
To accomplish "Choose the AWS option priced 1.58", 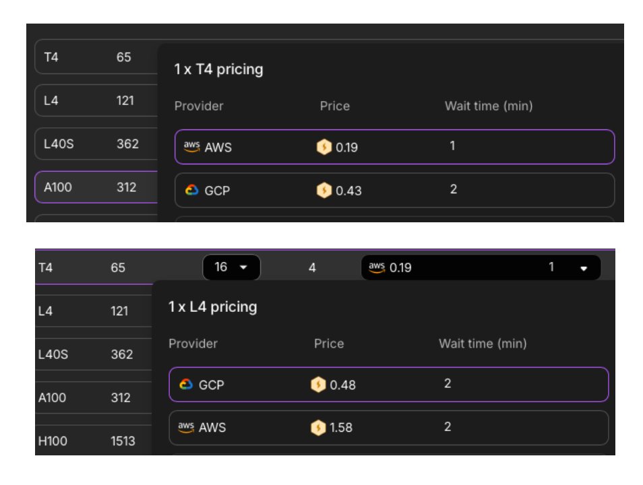I will tap(388, 428).
